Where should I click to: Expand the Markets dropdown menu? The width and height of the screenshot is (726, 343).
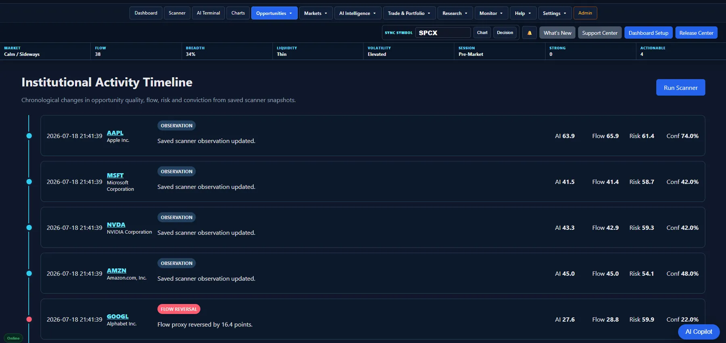coord(316,13)
